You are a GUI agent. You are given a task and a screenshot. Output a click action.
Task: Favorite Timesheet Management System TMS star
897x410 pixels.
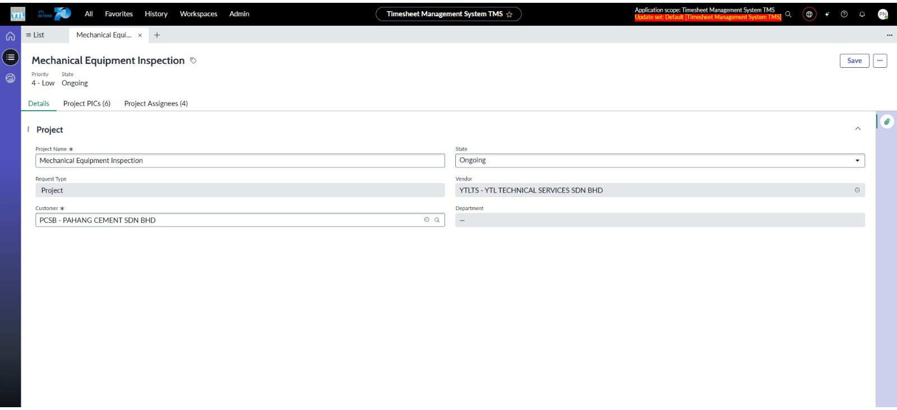coord(510,15)
